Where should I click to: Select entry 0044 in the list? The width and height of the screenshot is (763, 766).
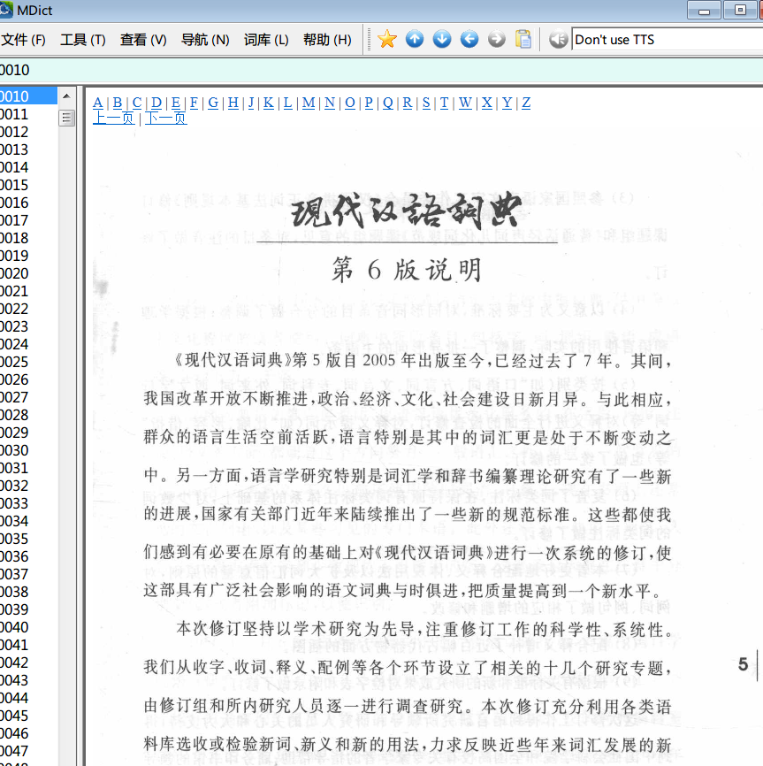(28, 698)
